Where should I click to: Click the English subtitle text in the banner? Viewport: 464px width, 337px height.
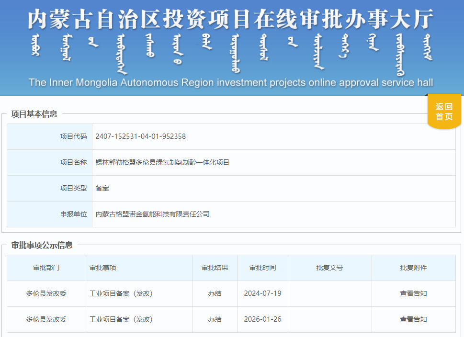click(x=232, y=82)
